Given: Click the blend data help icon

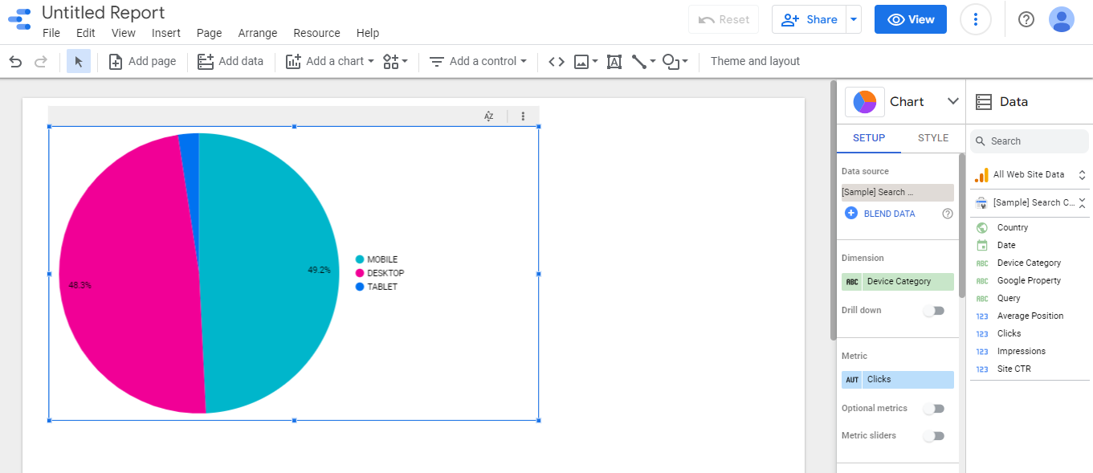Looking at the screenshot, I should [948, 214].
